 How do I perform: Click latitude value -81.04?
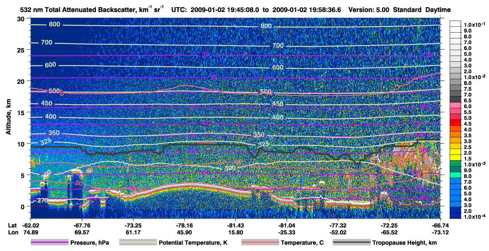287,225
